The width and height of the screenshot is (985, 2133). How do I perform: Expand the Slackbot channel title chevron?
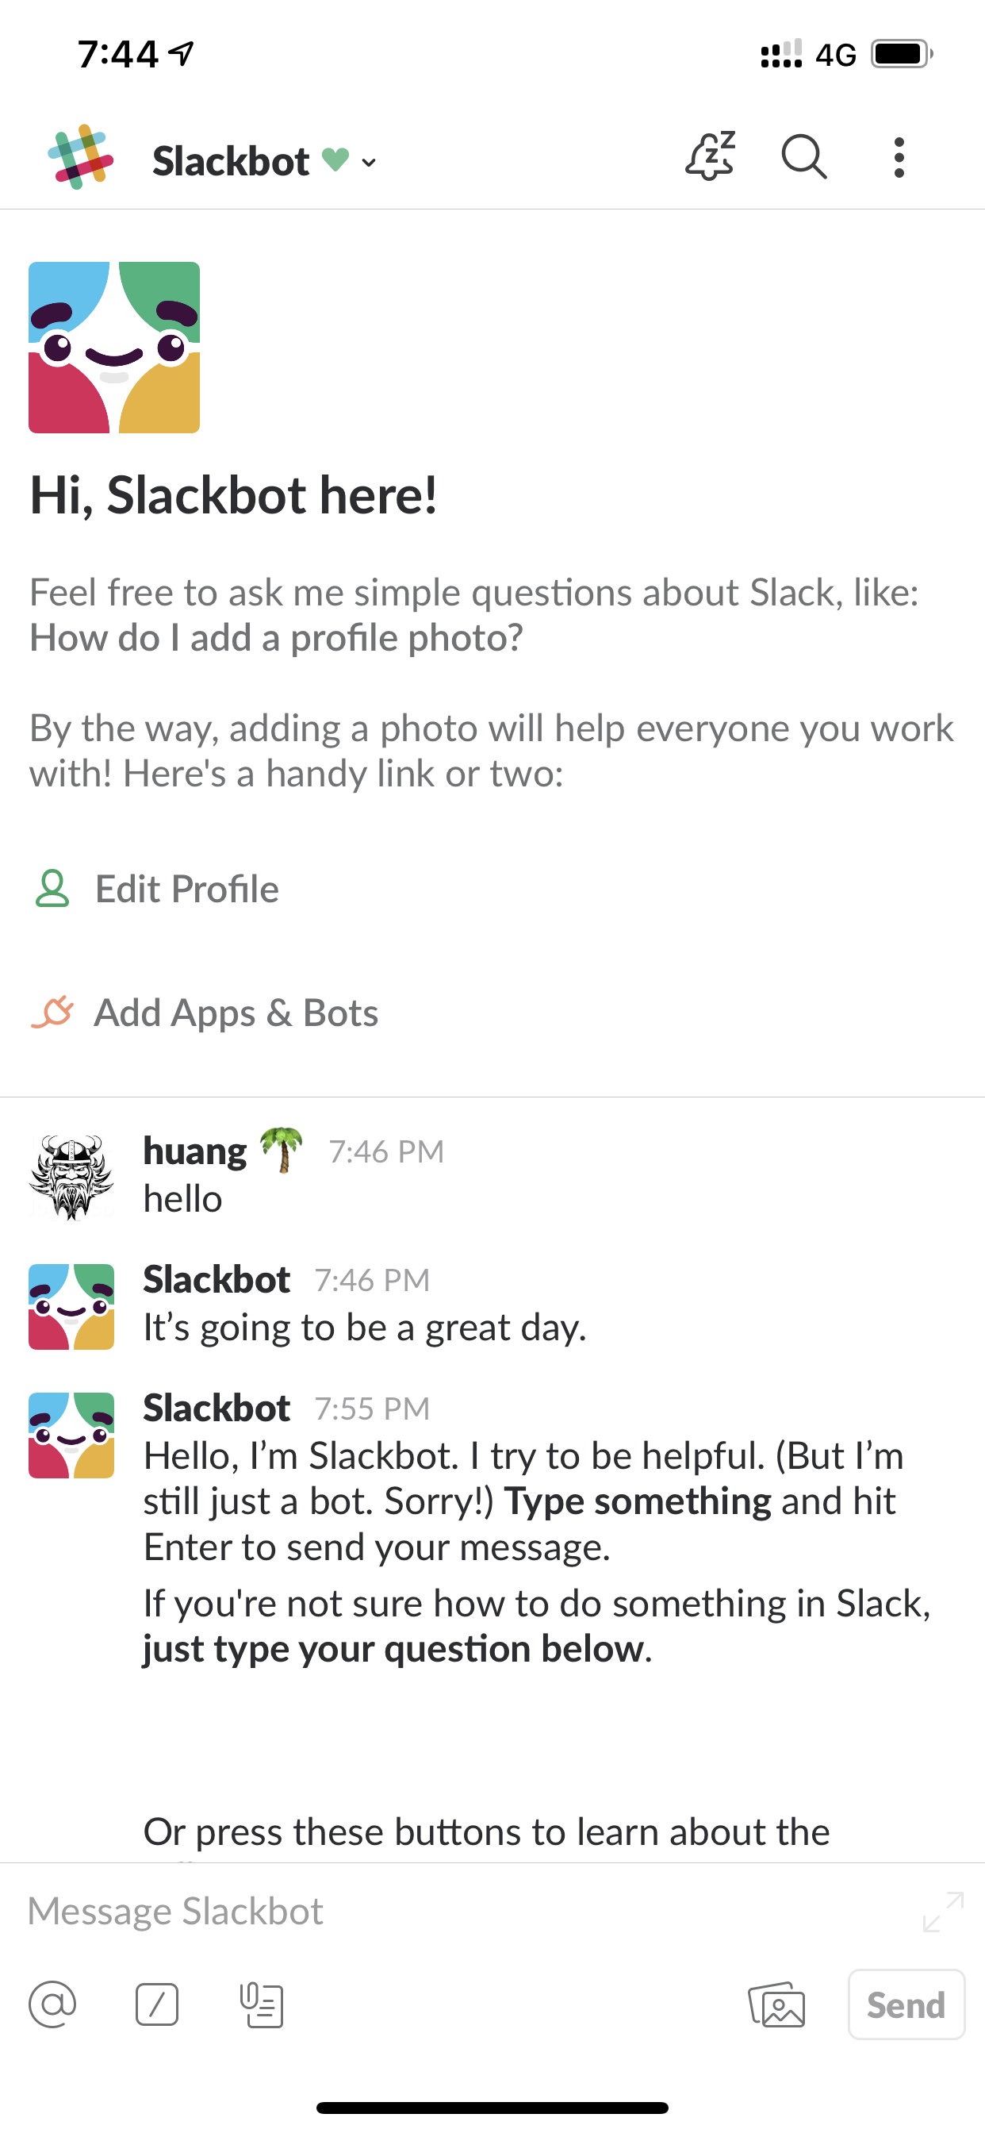coord(369,163)
